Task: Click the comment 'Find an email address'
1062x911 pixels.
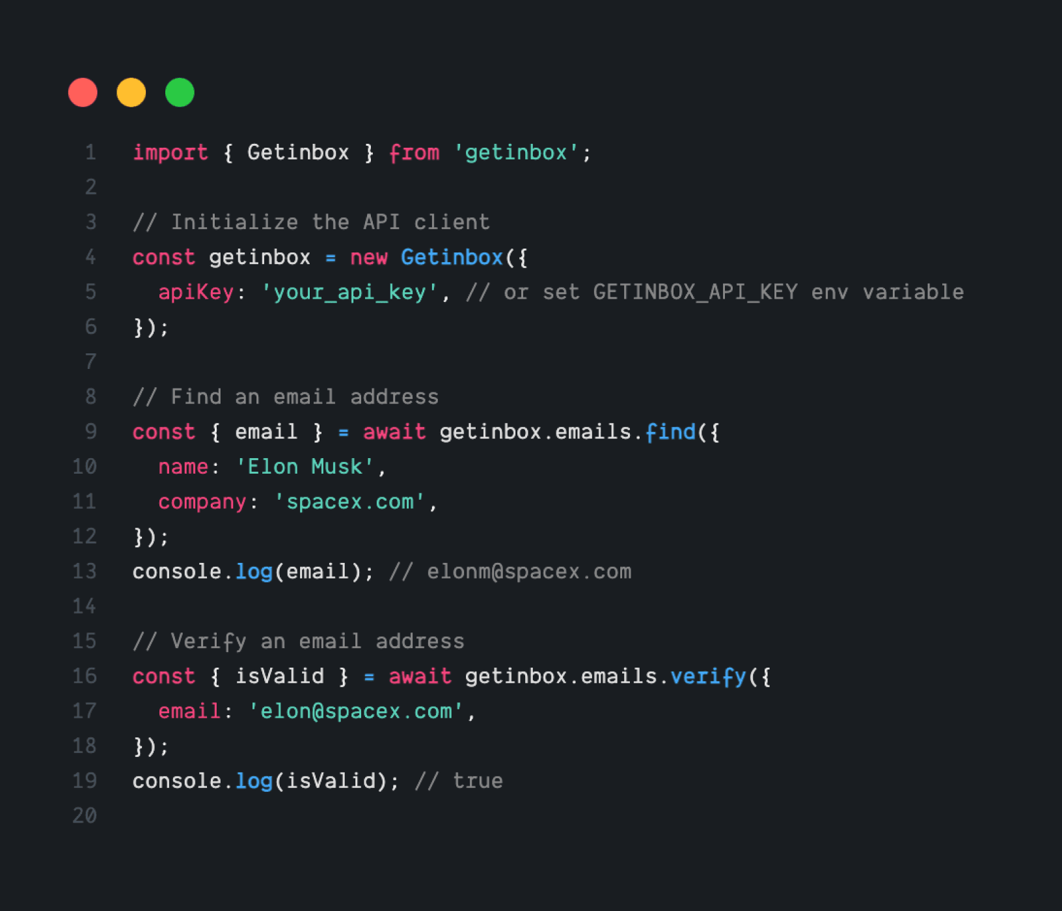Action: click(x=286, y=397)
